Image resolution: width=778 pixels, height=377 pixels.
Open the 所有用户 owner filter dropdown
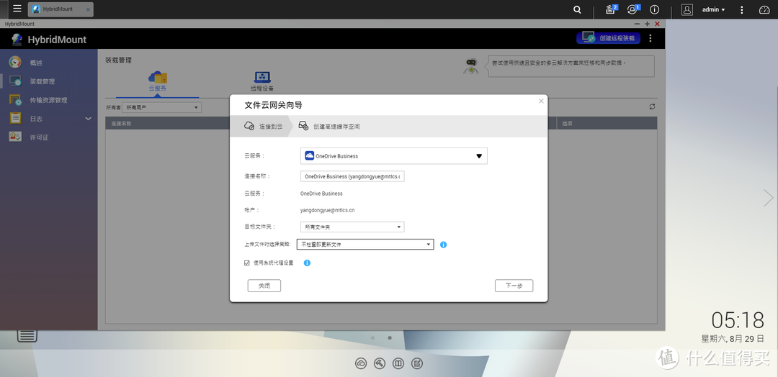pos(162,107)
